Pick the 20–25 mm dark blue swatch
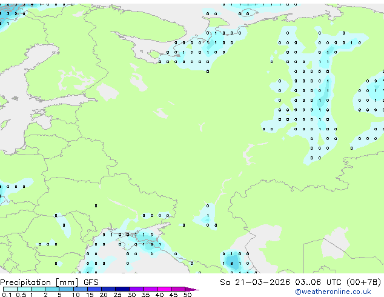Image resolution: width=384 pixels, height=297 pixels. click(108, 289)
